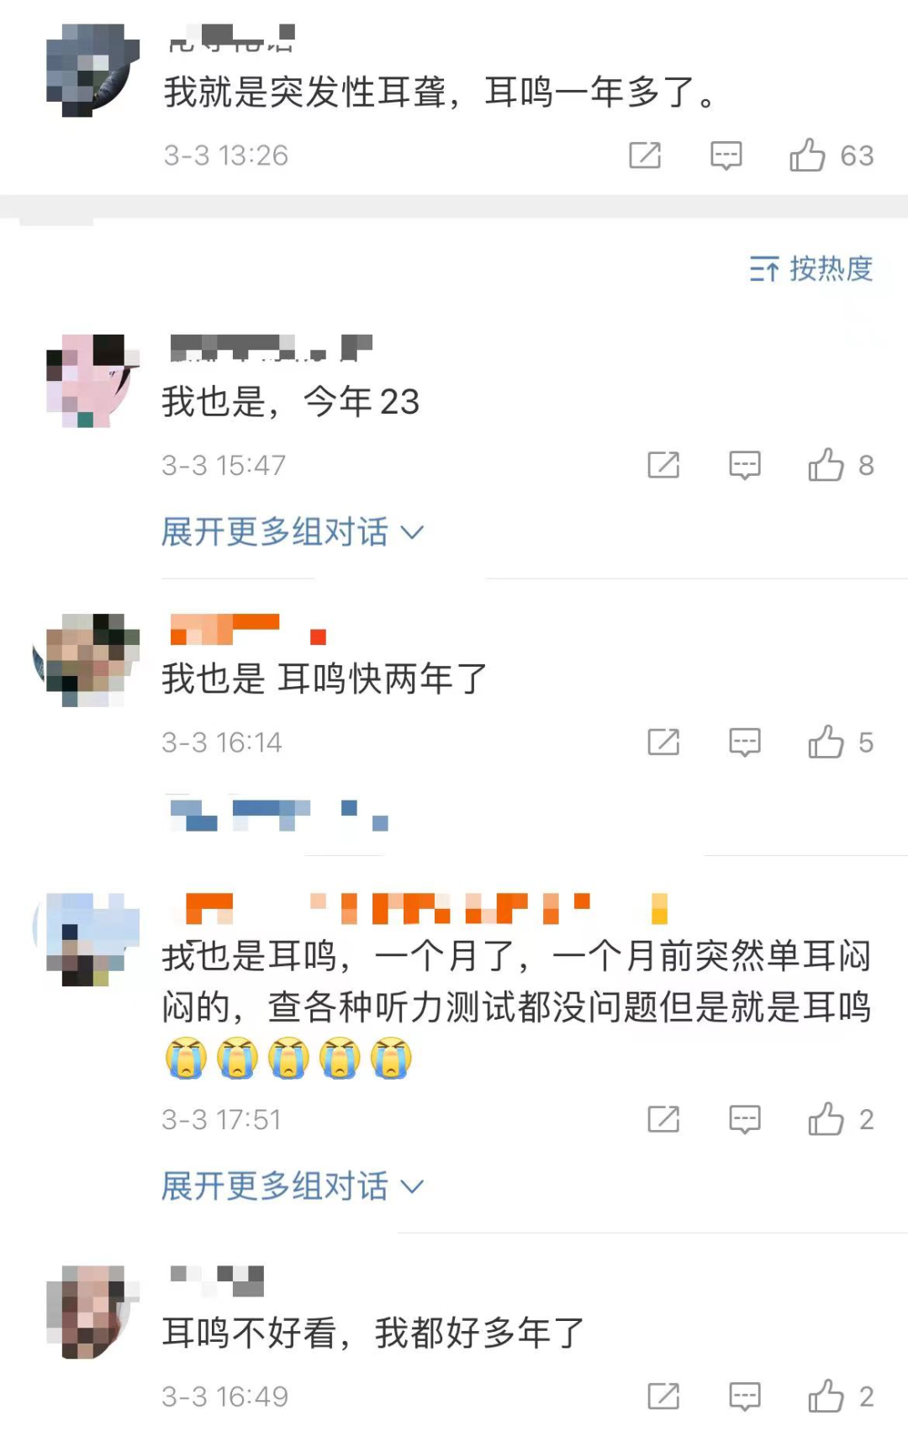Image resolution: width=908 pixels, height=1442 pixels.
Task: Reply icon on the 17:51 comment
Action: click(x=745, y=1119)
